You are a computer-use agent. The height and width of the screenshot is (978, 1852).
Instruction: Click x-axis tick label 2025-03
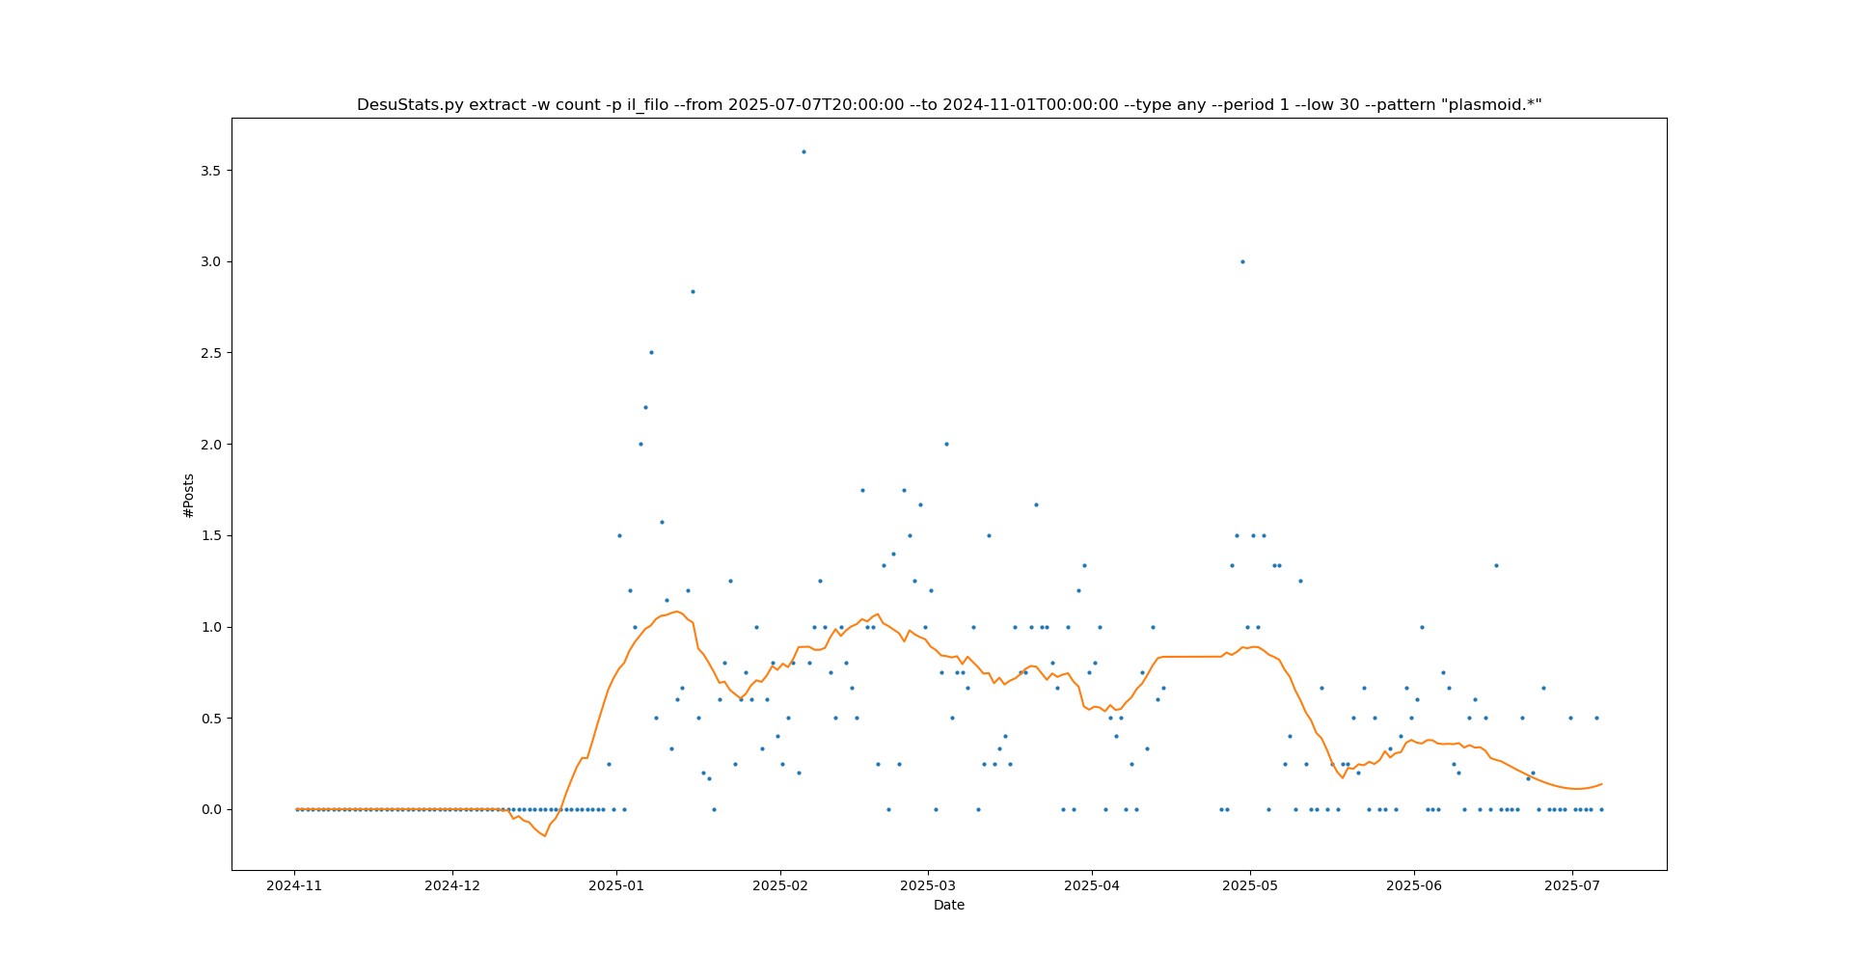click(x=928, y=885)
